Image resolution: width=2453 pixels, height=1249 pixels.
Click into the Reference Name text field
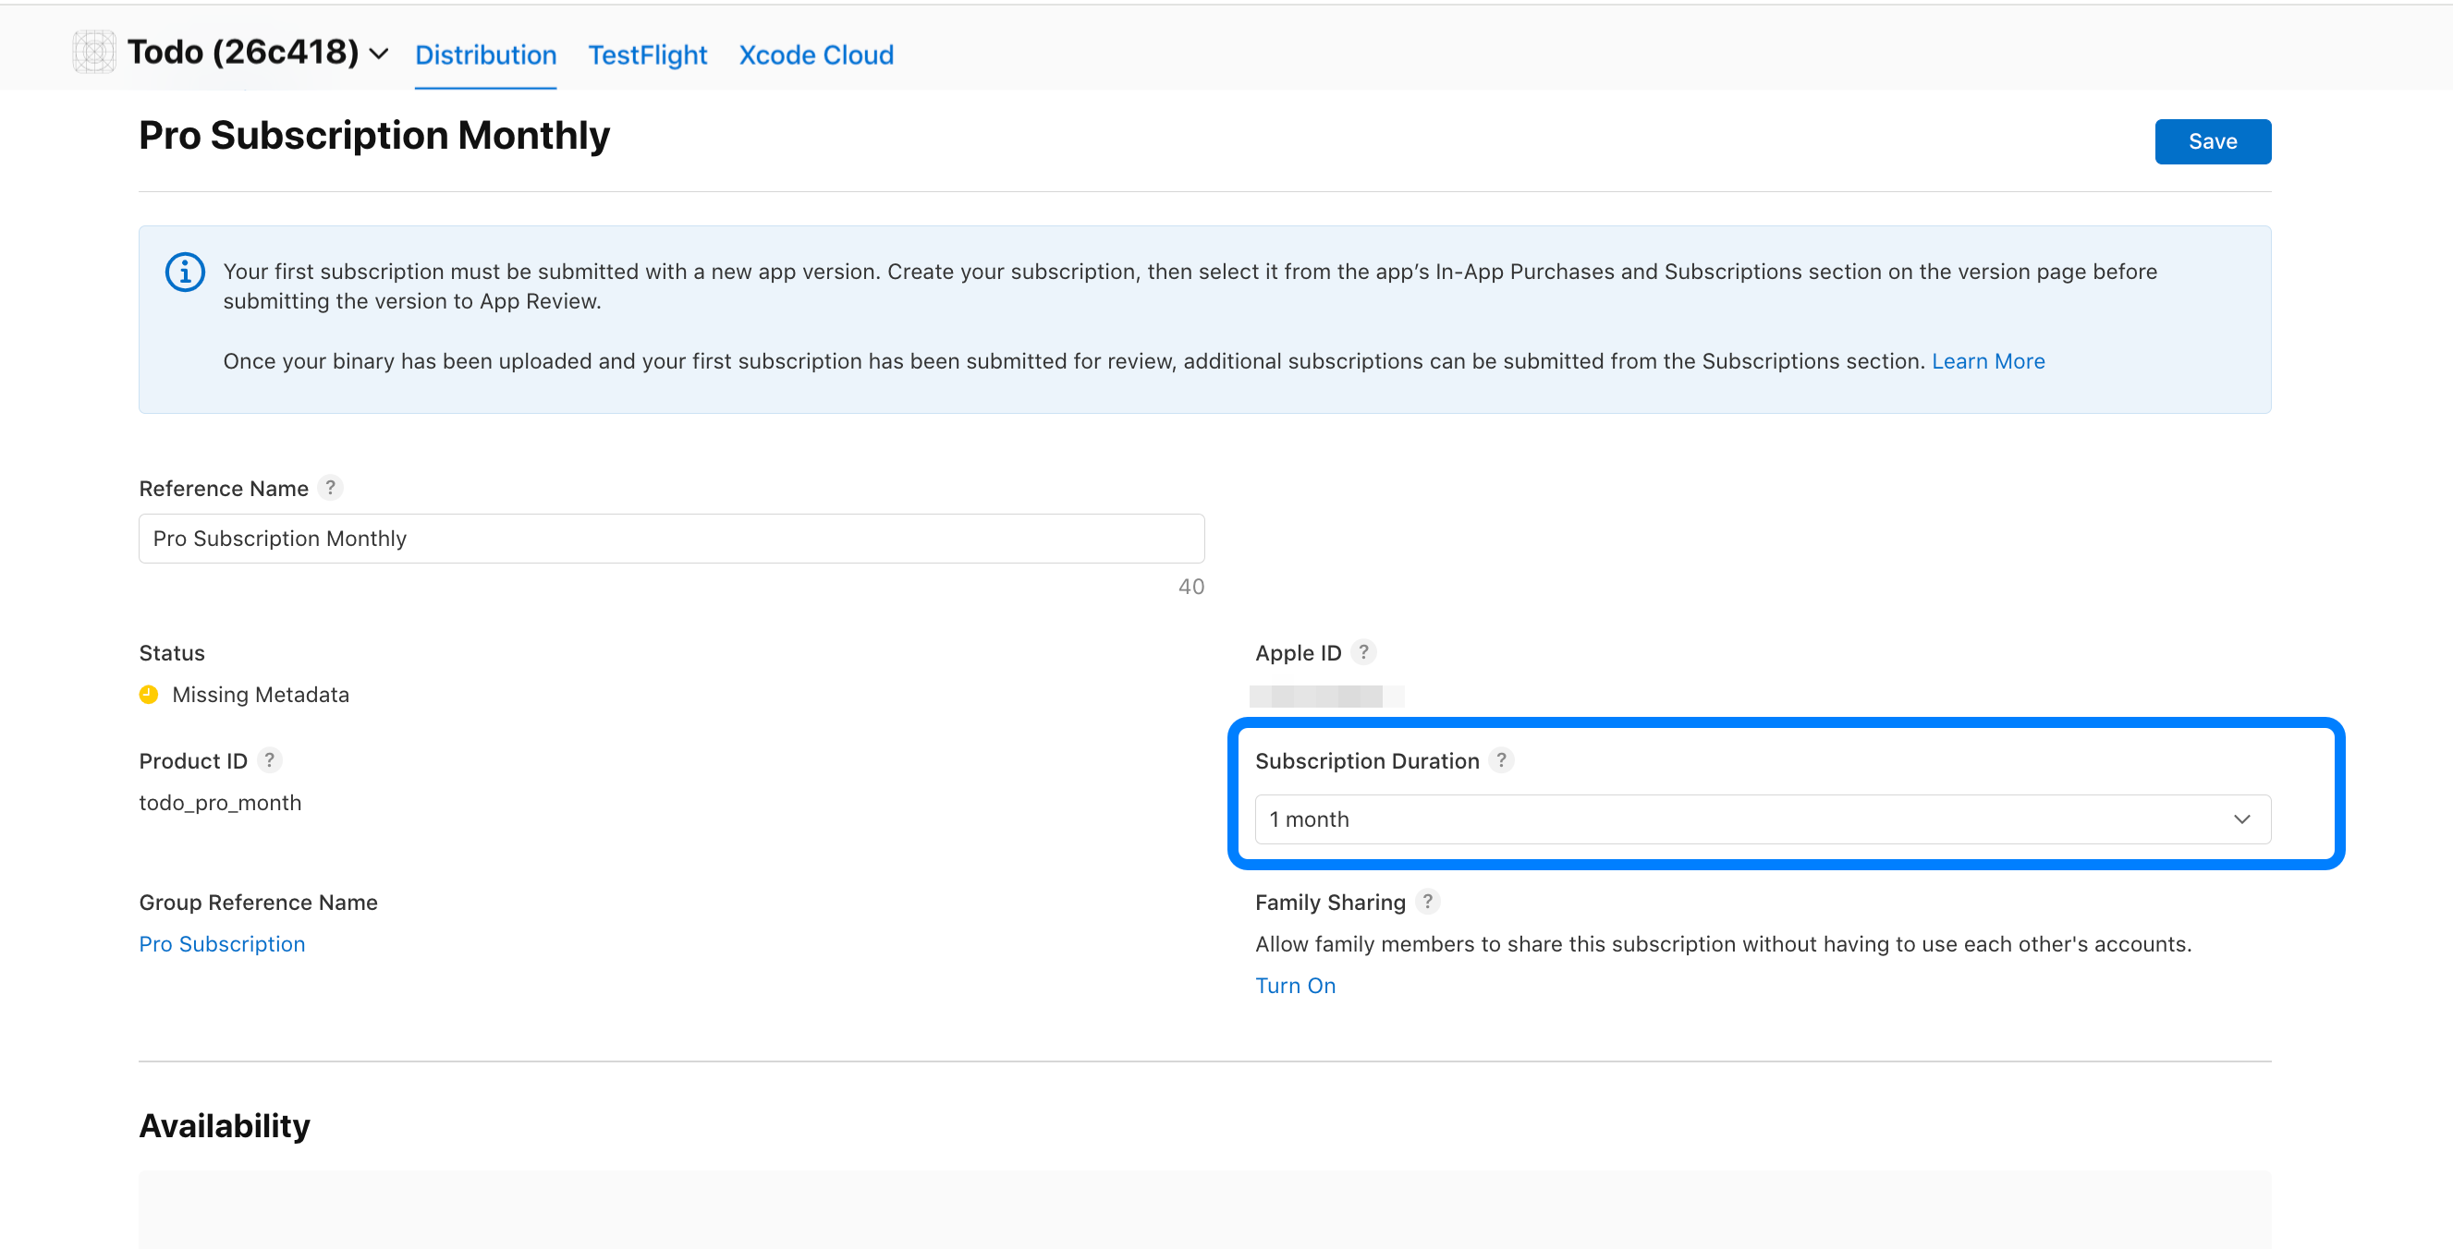pyautogui.click(x=671, y=539)
